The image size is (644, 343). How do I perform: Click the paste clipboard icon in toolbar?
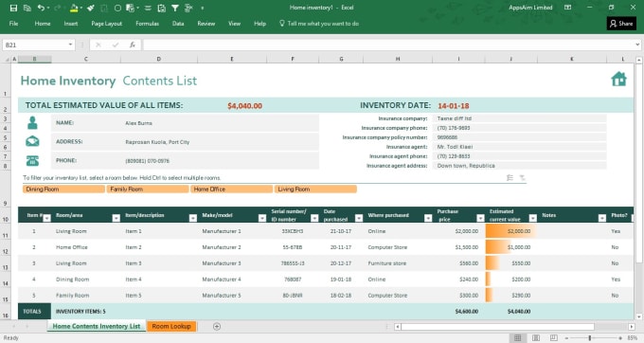[x=161, y=8]
